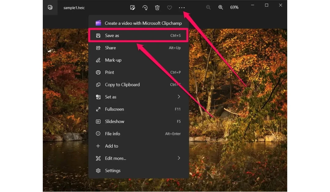This screenshot has width=330, height=192.
Task: Open the Edit image tool
Action: [133, 7]
